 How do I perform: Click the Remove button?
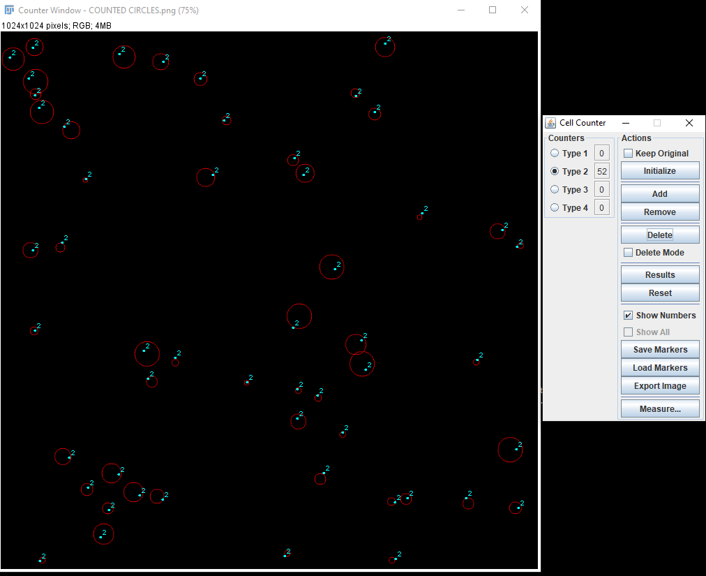(659, 212)
